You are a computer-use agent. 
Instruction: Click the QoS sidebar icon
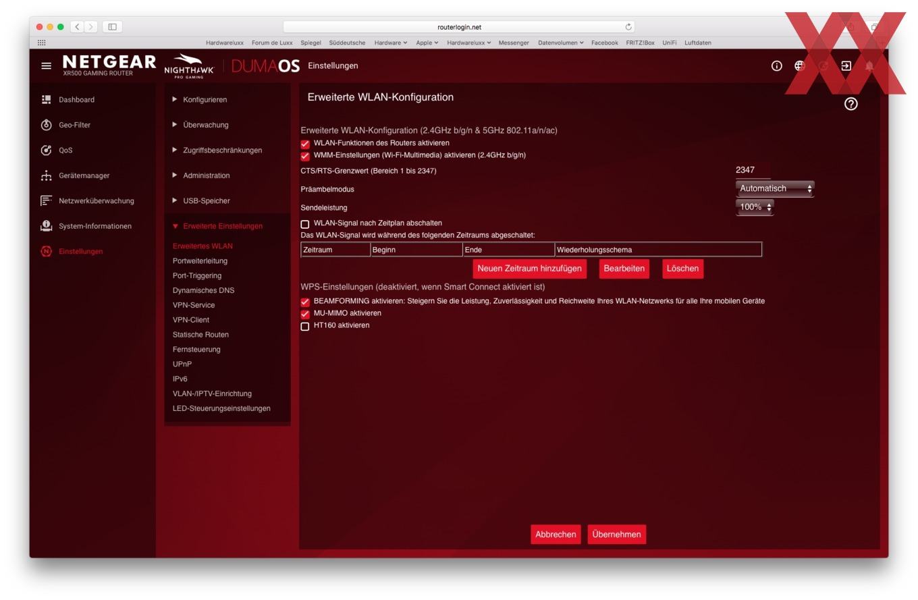tap(46, 151)
